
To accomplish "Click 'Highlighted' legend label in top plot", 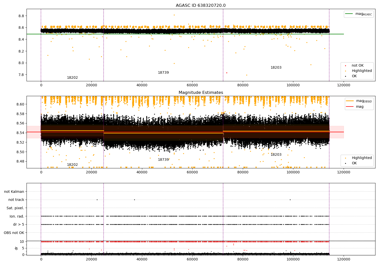I will coord(362,71).
